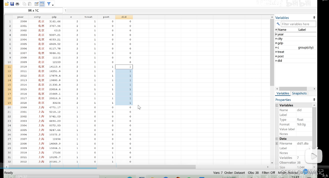Select the treat column header
This screenshot has height=178, width=329.
pos(88,17)
